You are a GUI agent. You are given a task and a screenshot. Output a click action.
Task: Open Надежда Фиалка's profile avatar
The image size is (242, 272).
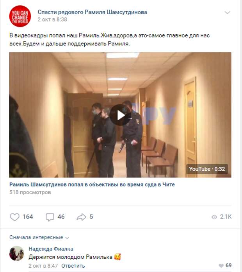tap(17, 253)
